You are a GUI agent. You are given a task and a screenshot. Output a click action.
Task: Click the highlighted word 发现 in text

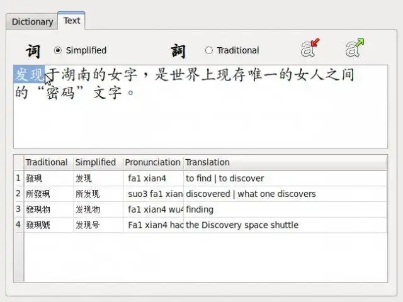click(x=29, y=75)
